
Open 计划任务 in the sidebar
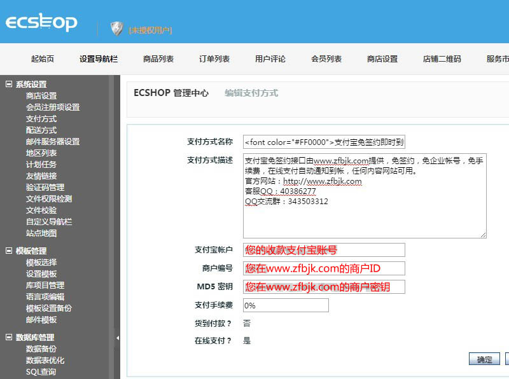click(x=41, y=165)
